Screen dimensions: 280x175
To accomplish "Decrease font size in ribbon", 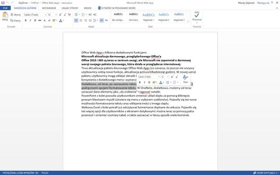I will [x=65, y=14].
